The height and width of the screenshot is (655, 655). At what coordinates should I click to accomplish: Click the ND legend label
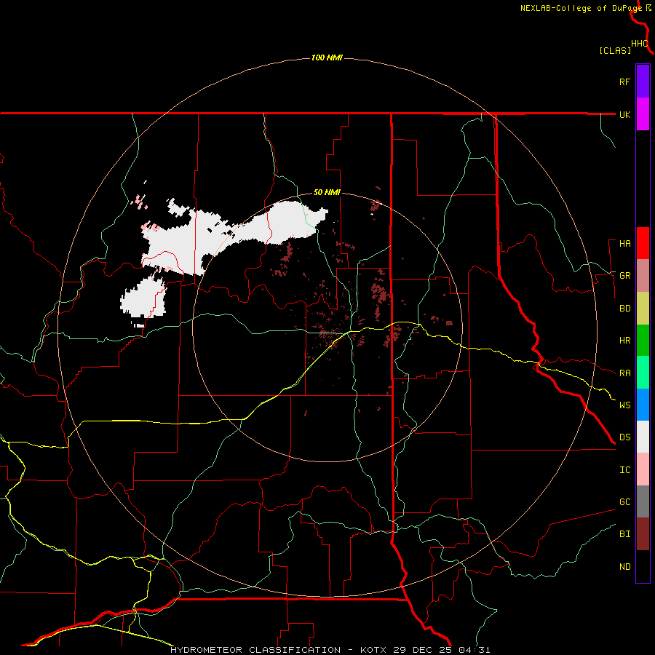tap(624, 567)
